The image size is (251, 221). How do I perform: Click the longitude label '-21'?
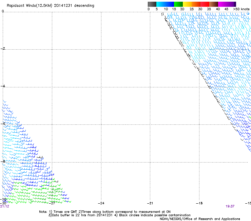[150, 203]
